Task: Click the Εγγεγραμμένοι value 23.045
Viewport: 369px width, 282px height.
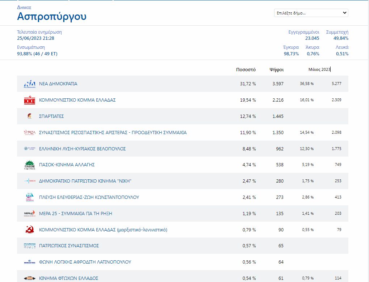Action: pos(312,38)
